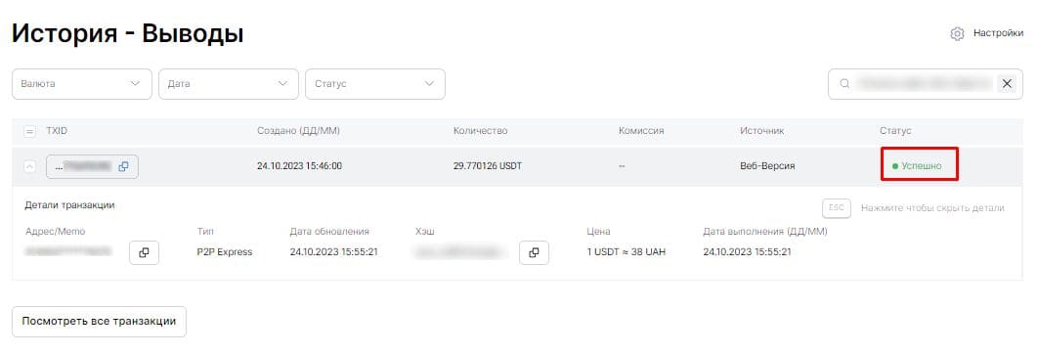This screenshot has width=1038, height=354.
Task: Copy the TXID with its copy icon
Action: click(x=123, y=166)
